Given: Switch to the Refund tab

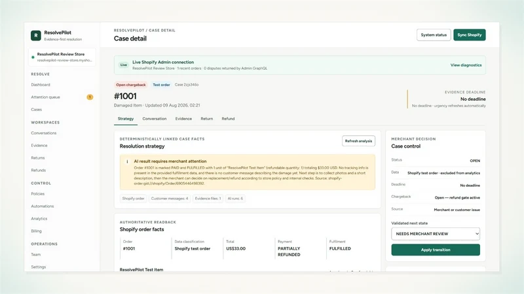Looking at the screenshot, I should pos(228,119).
